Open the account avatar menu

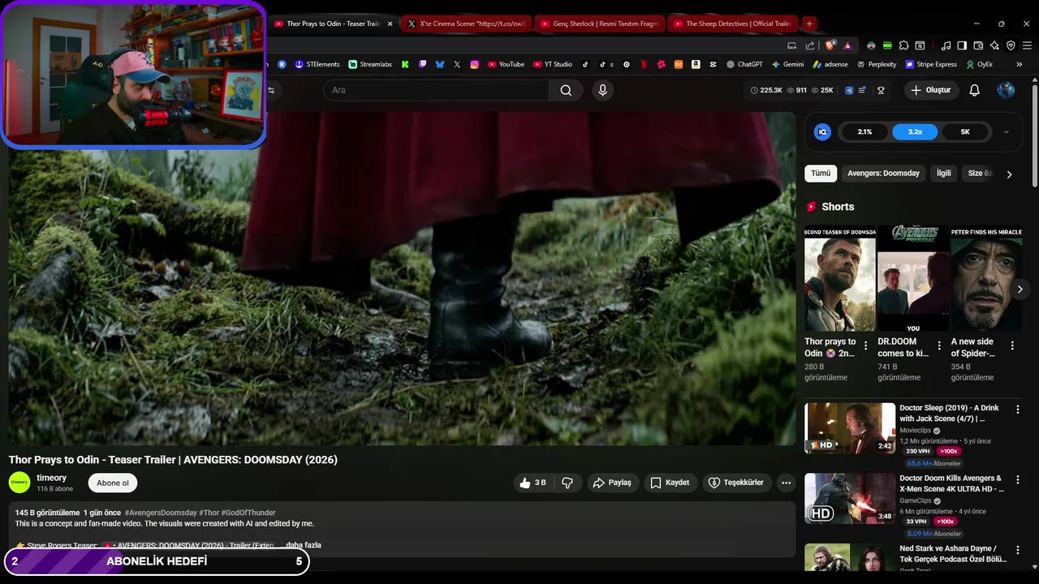(x=1006, y=90)
